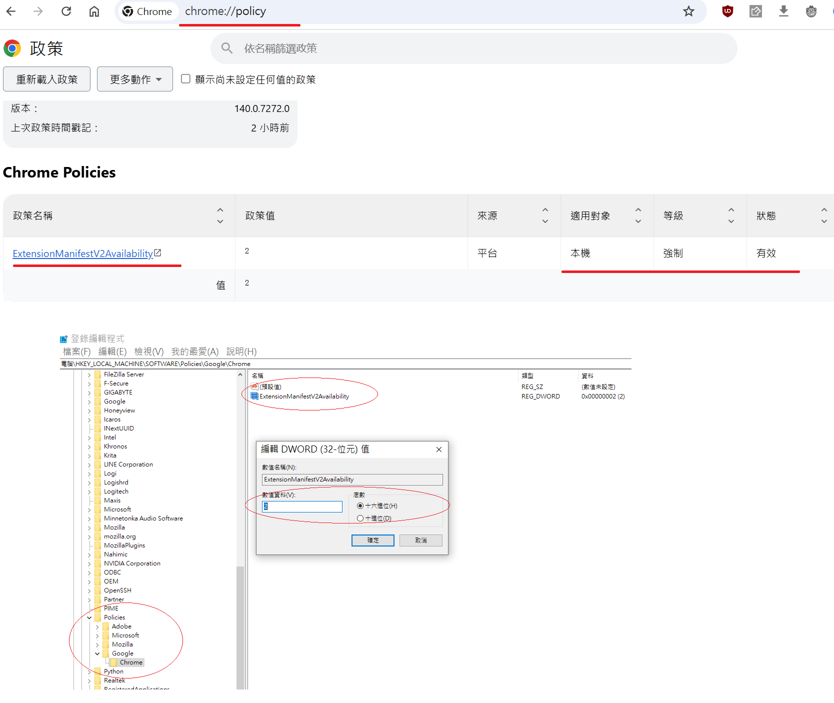Image resolution: width=834 pixels, height=703 pixels.
Task: Sort by 來源 column arrows
Action: [x=545, y=215]
